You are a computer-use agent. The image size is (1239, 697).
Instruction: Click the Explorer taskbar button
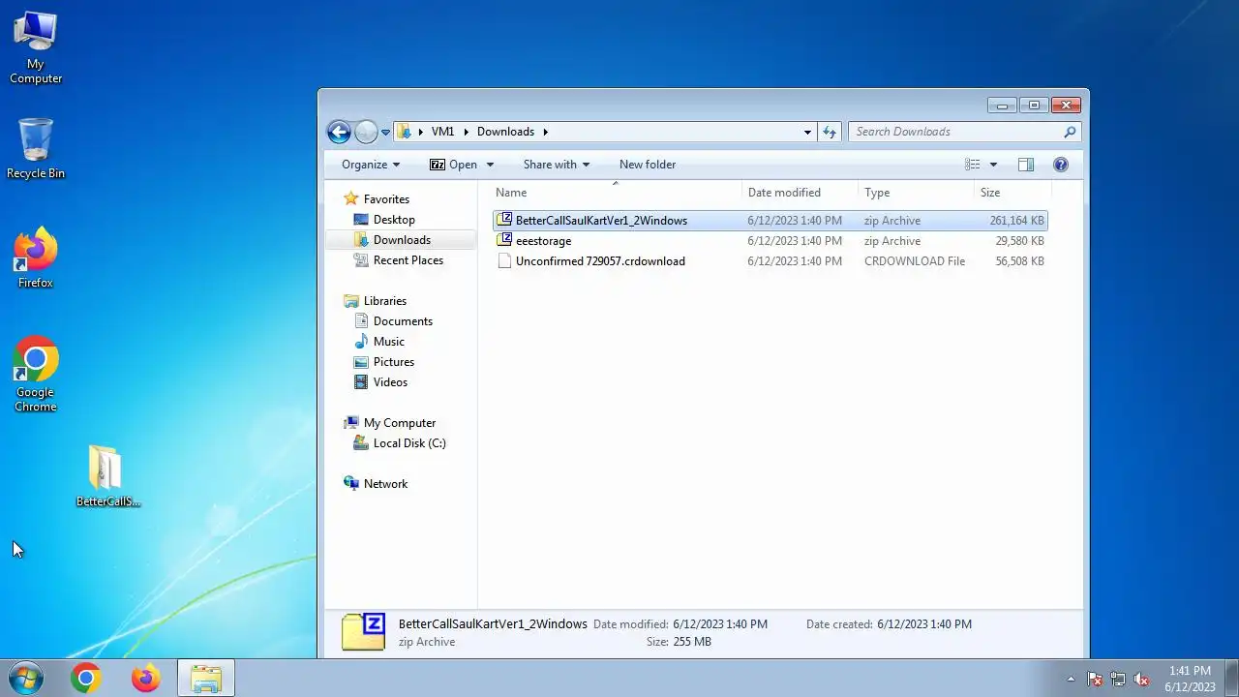point(206,679)
